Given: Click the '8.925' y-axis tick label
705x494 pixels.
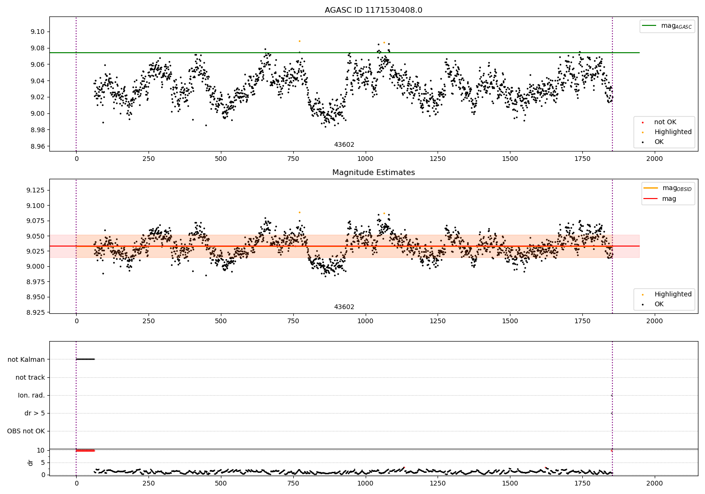Looking at the screenshot, I should point(36,312).
